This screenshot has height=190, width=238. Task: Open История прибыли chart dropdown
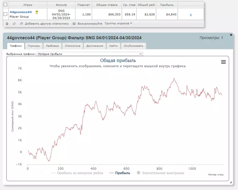click(90, 54)
